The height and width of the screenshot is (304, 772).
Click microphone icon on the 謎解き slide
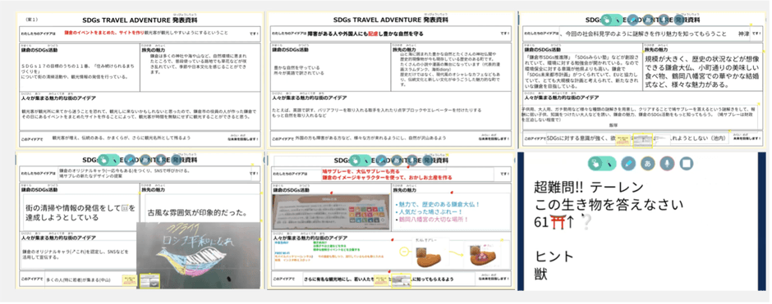coord(664,20)
